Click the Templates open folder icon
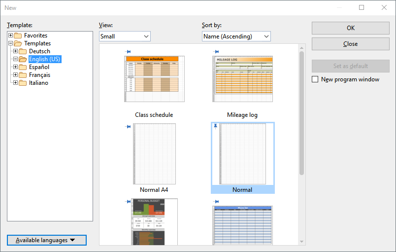 pos(18,43)
